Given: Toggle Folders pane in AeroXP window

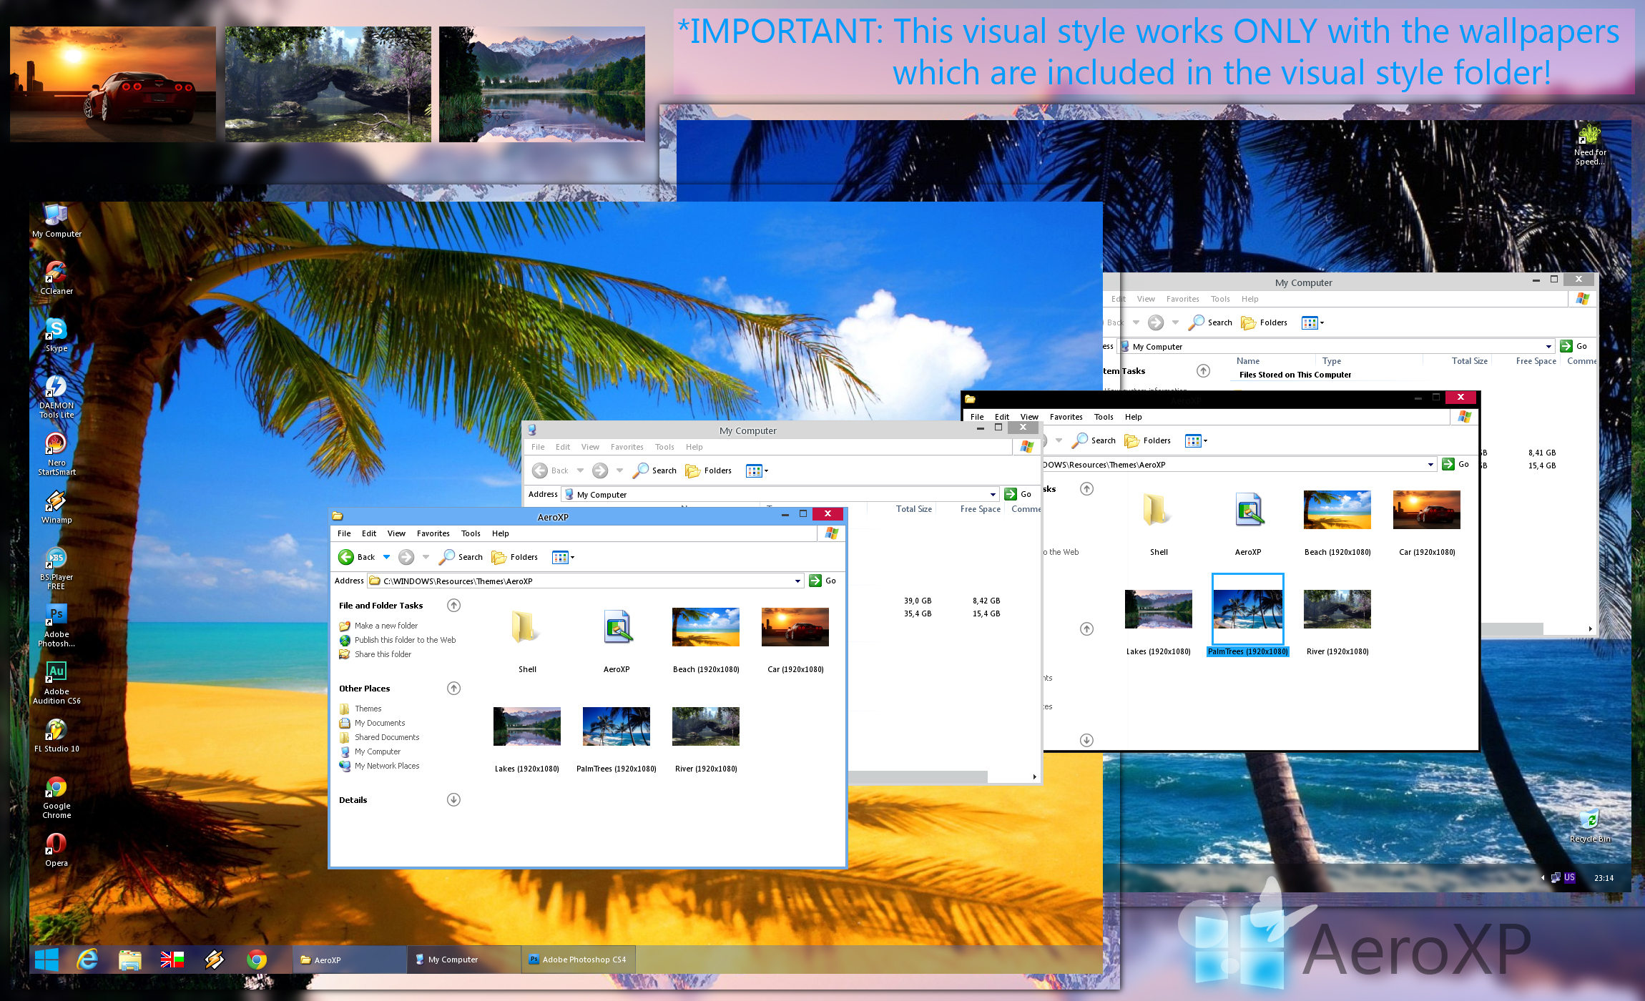Looking at the screenshot, I should click(515, 557).
